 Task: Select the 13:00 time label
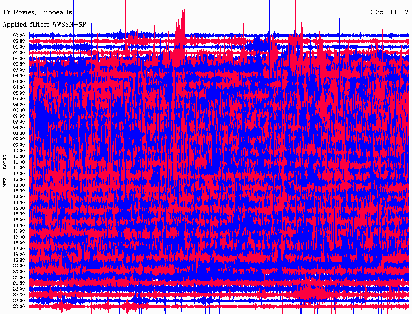tap(19, 185)
